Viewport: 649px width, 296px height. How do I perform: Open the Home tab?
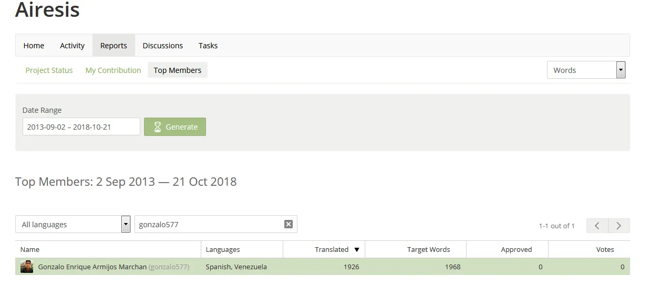[x=34, y=46]
